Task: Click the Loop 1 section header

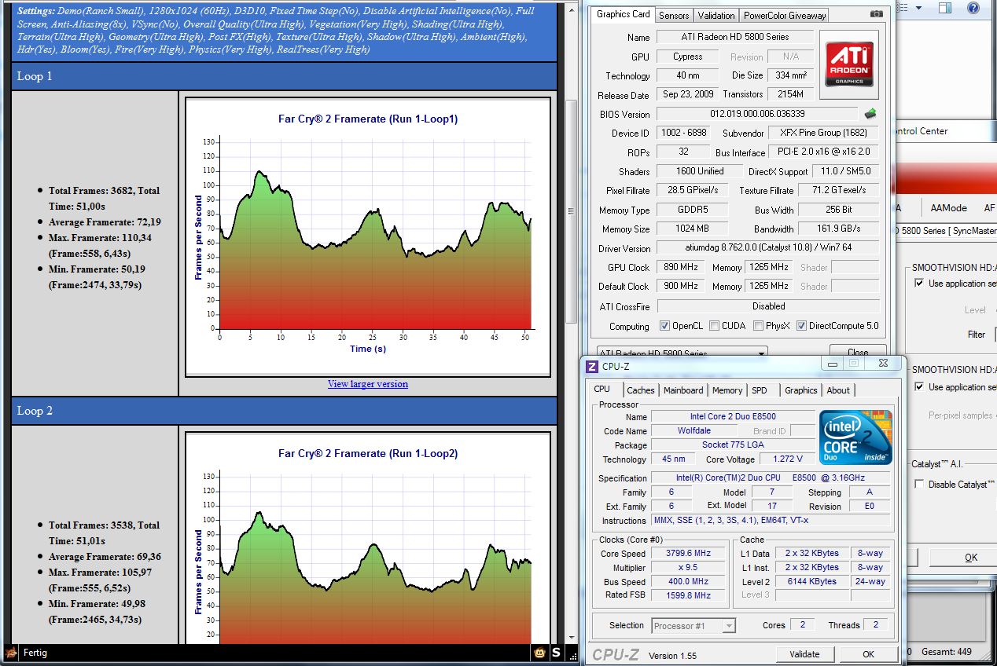Action: [x=284, y=76]
